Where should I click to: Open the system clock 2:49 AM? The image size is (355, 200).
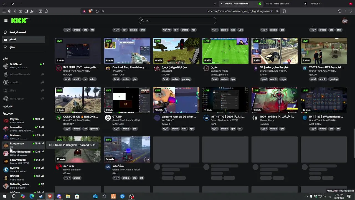click(339, 196)
